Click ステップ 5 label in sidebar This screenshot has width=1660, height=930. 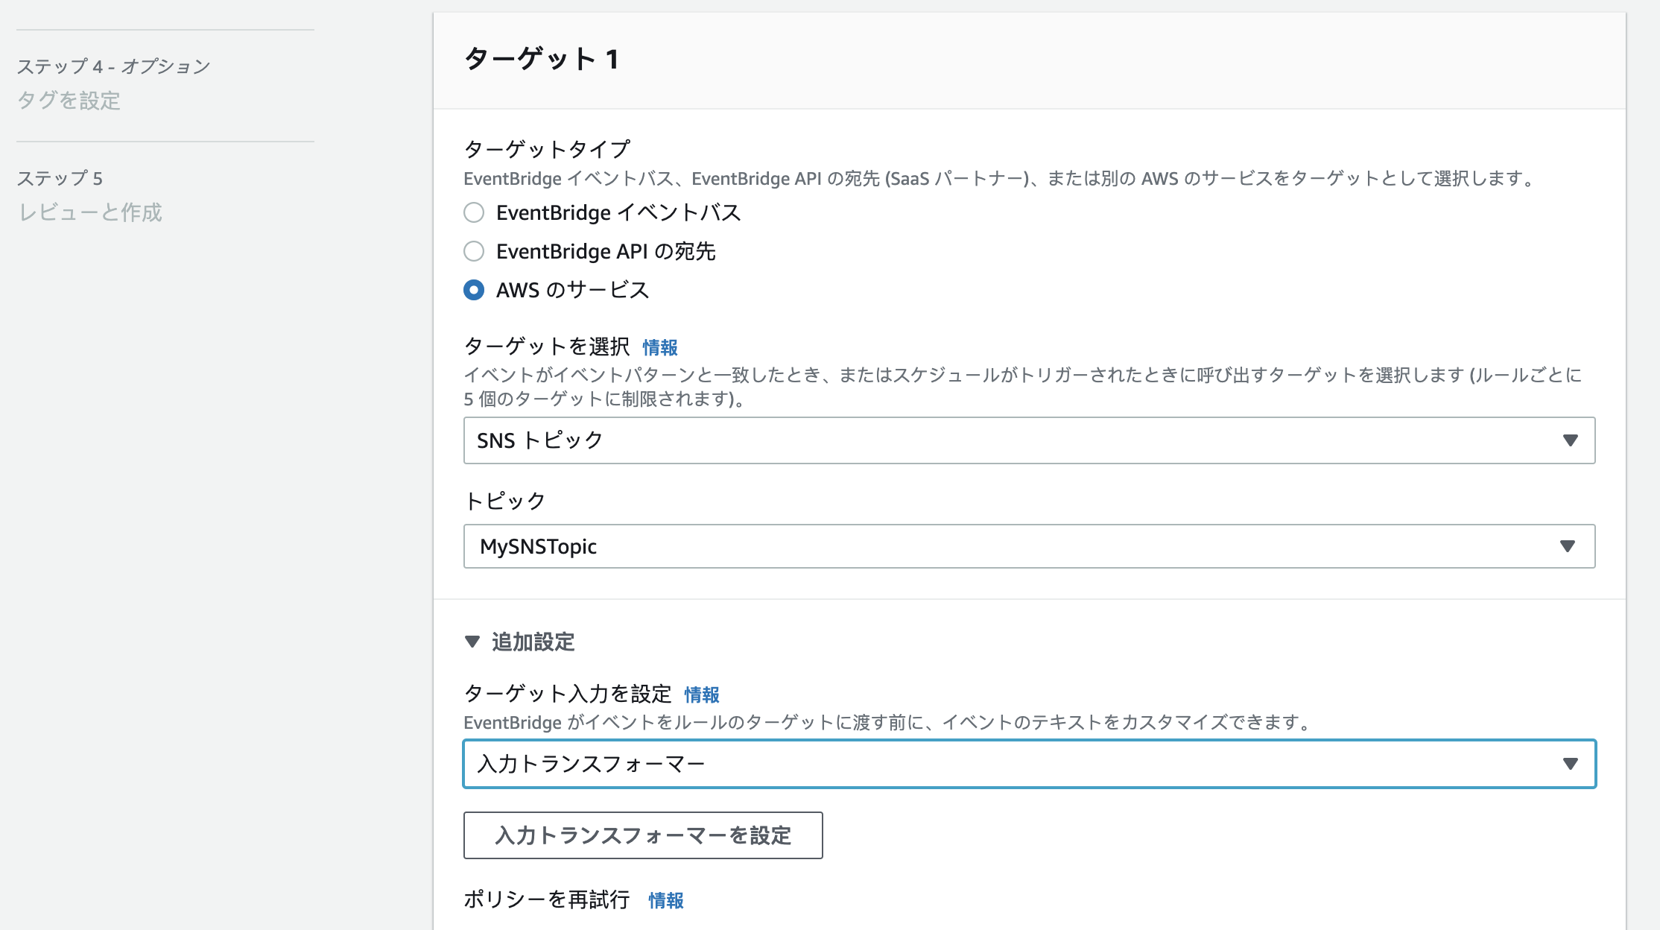point(60,178)
